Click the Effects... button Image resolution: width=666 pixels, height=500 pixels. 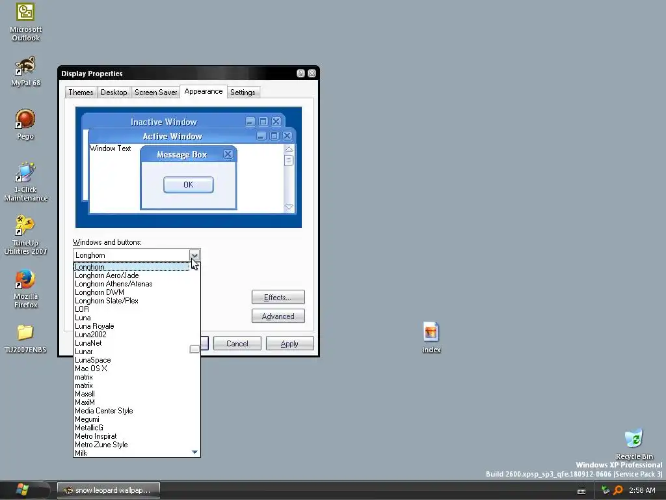[x=278, y=297]
